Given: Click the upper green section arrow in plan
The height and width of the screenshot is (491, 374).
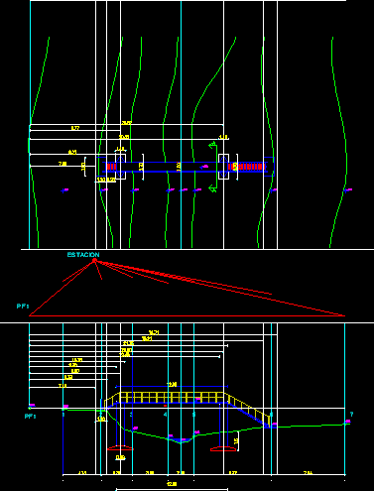Looking at the screenshot, I should [212, 144].
